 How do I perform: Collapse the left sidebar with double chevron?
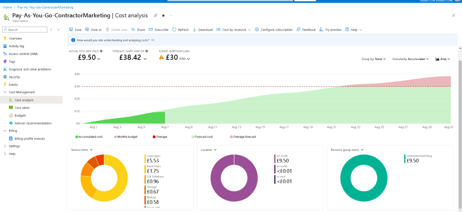(x=58, y=30)
